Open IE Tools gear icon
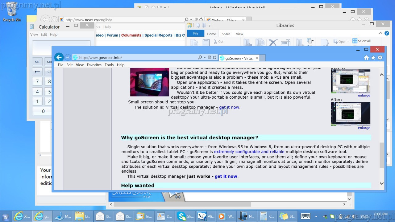395x222 pixels. 380,58
